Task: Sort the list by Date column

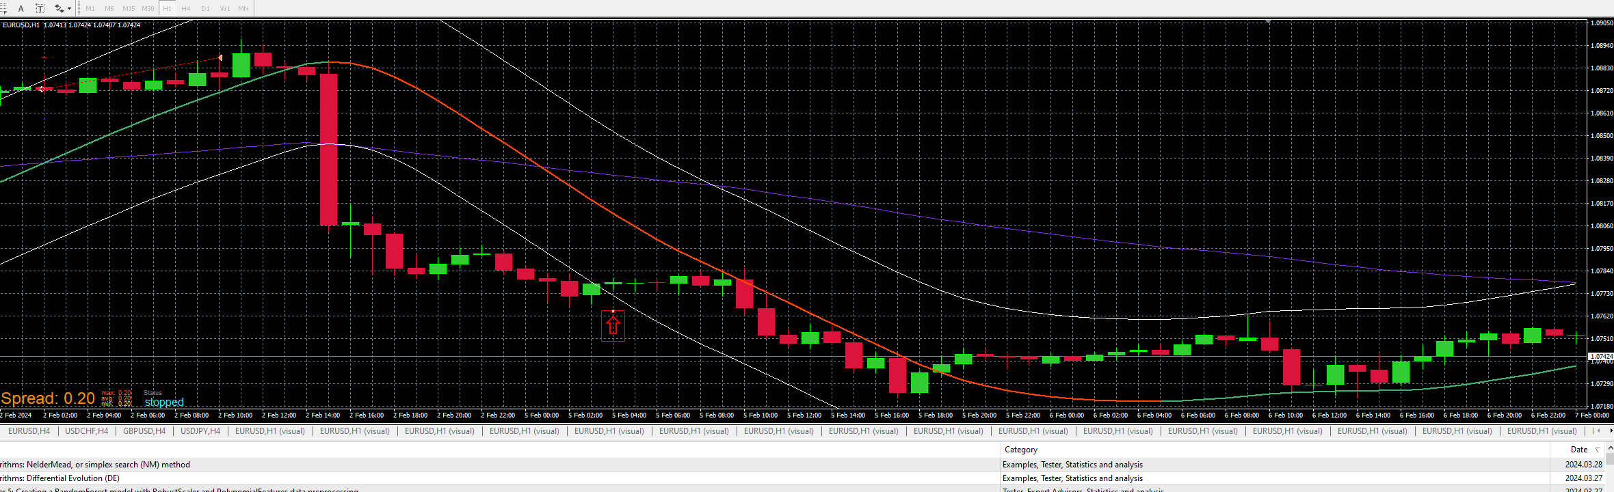Action: (x=1578, y=450)
